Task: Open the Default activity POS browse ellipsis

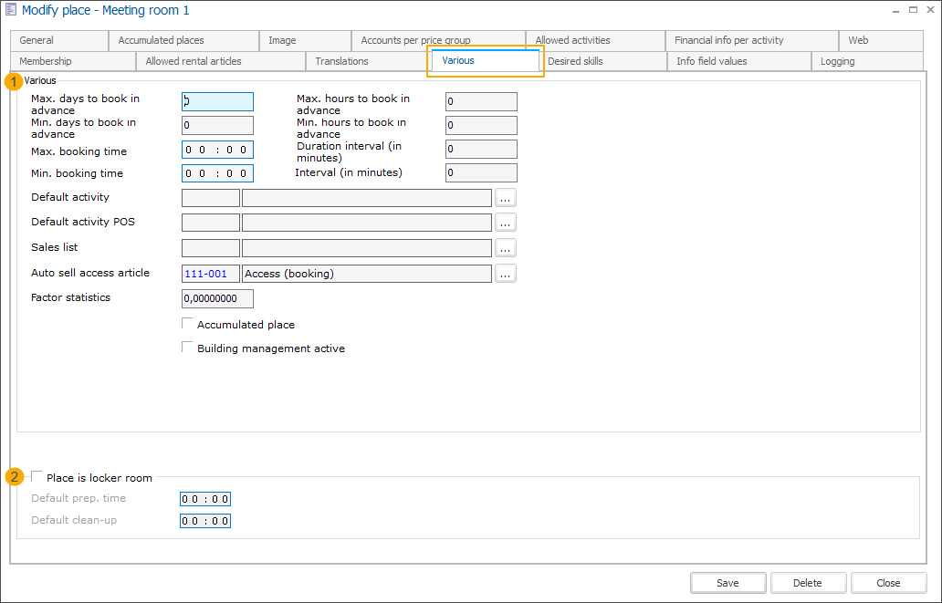Action: (505, 222)
